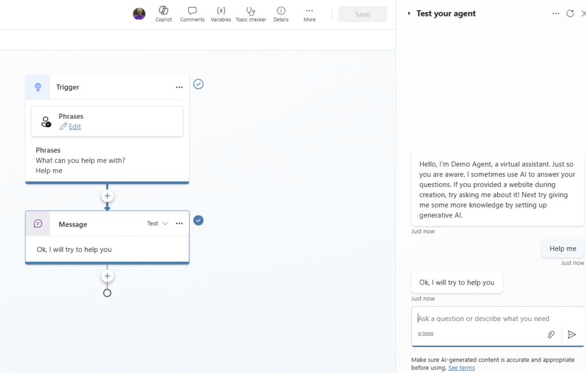Click the 'What can you help me with?' phrase

(x=80, y=161)
